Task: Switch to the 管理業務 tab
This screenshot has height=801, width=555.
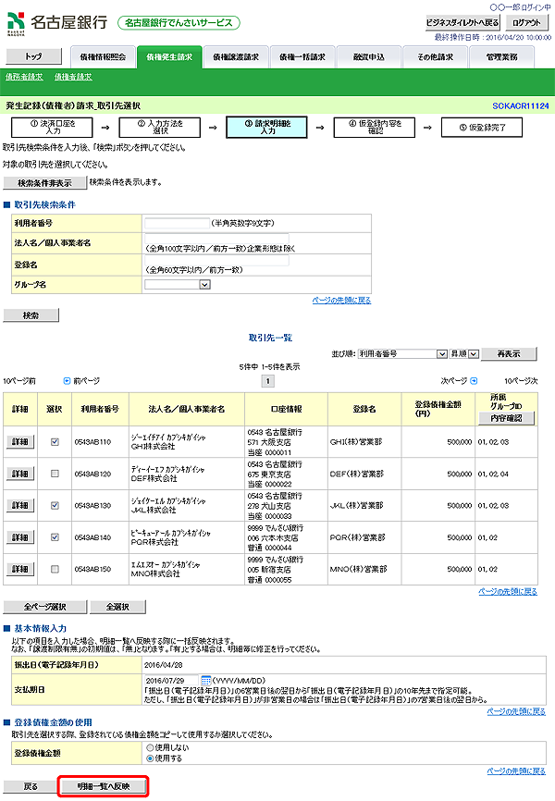Action: coord(502,57)
